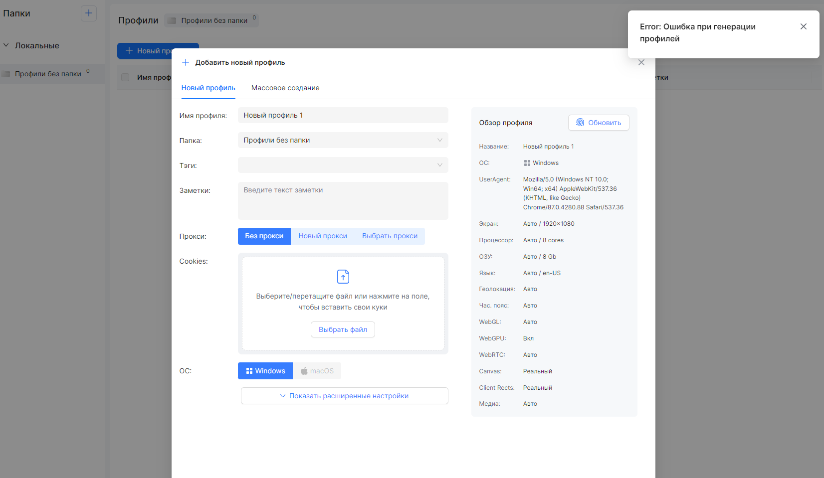Choose the Без прокси option
824x478 pixels.
264,236
